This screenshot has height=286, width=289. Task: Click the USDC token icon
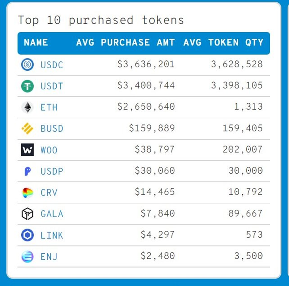tap(27, 65)
